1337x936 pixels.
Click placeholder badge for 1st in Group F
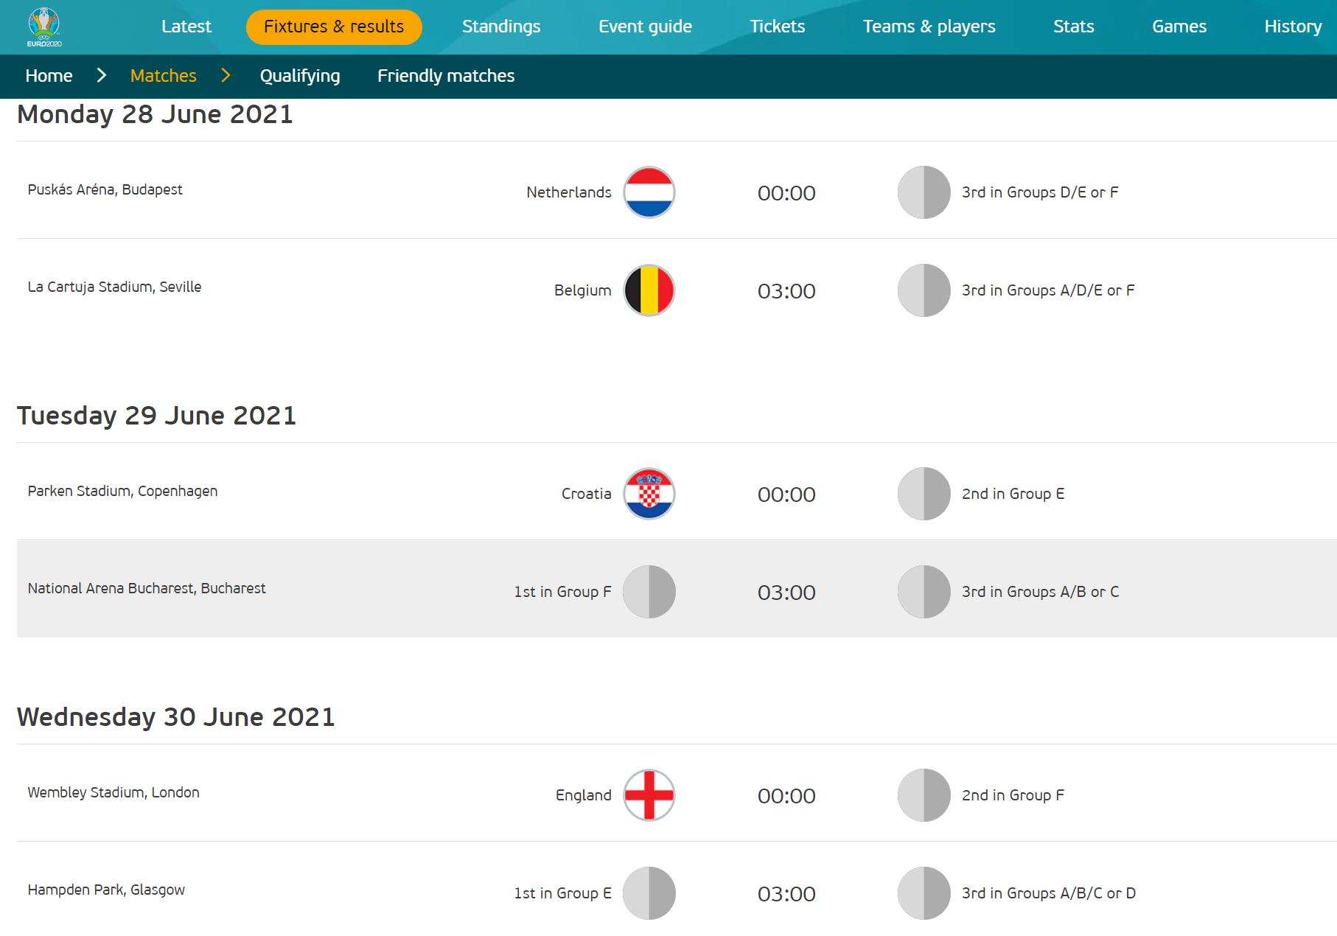pyautogui.click(x=649, y=592)
